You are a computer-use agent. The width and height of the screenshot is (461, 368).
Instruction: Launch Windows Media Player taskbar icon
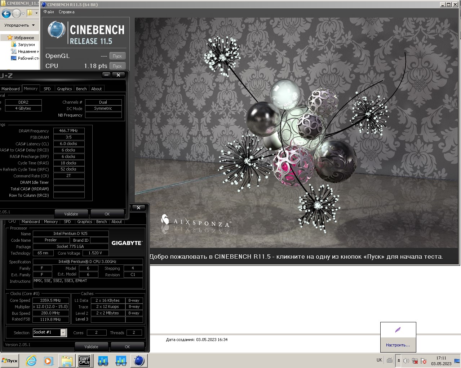point(49,360)
